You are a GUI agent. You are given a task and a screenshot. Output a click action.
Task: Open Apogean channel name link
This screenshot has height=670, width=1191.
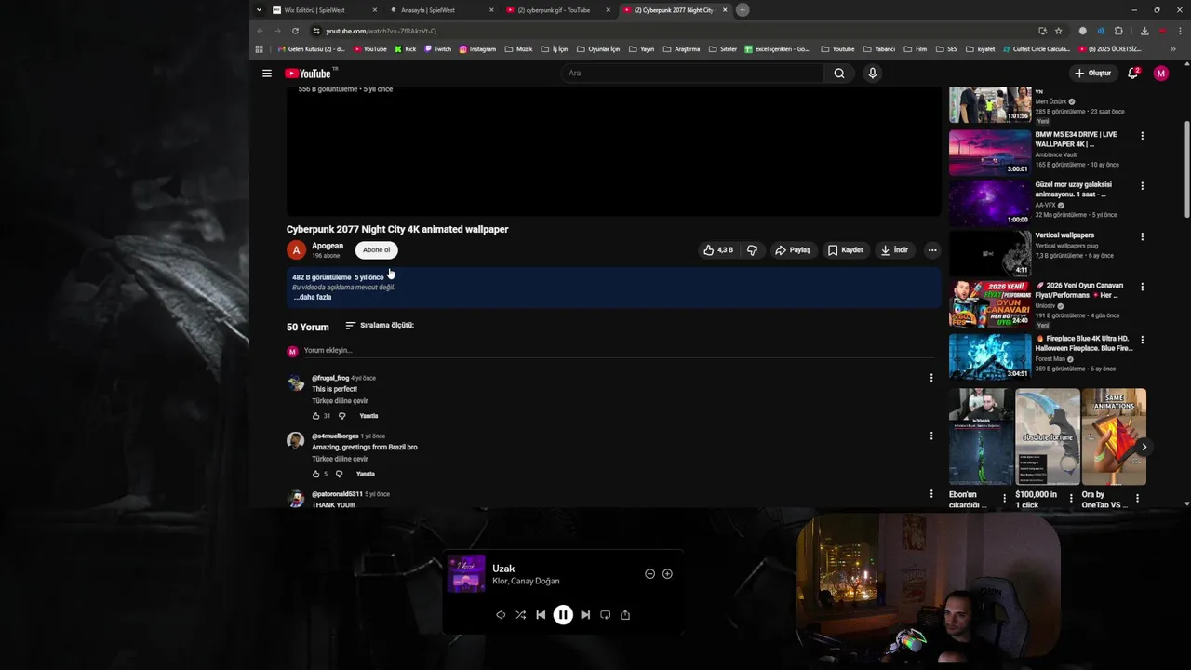pos(328,246)
